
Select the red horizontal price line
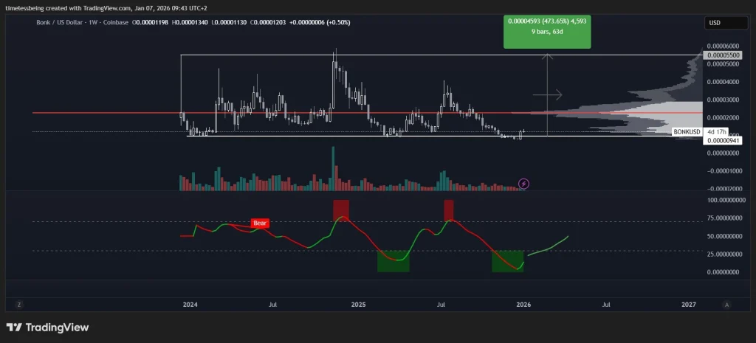pos(295,113)
